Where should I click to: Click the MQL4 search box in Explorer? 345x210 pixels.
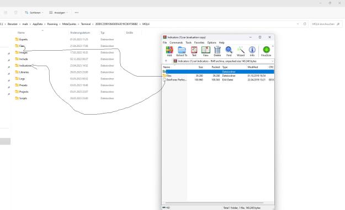coord(327,24)
